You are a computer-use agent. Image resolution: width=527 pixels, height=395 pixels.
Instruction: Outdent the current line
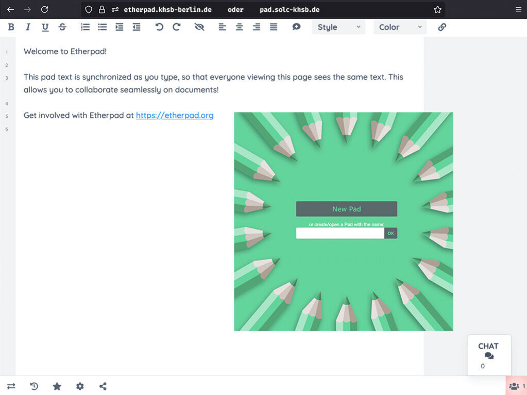click(x=137, y=27)
